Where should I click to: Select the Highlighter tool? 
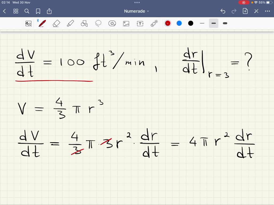(70, 23)
